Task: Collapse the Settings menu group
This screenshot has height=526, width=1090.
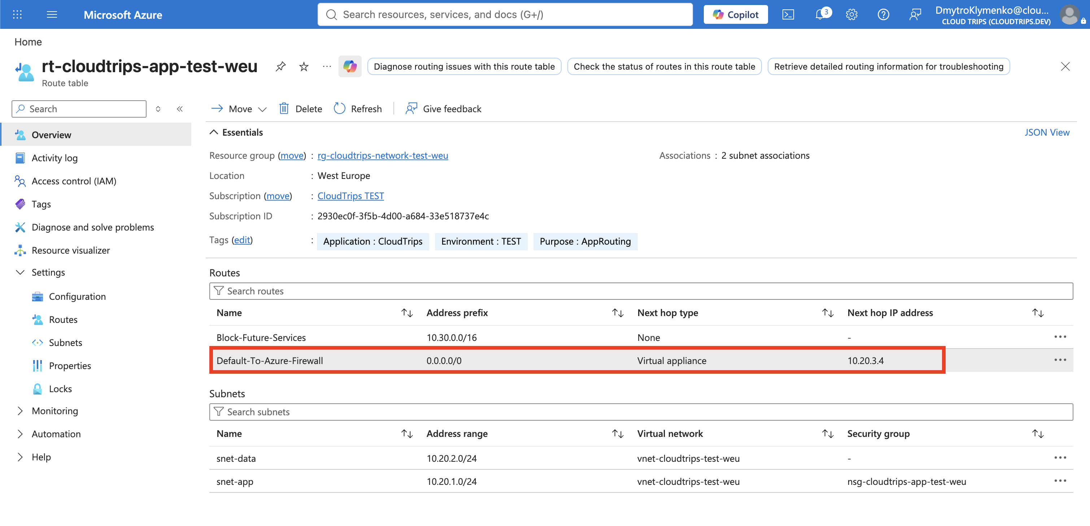Action: click(x=20, y=272)
